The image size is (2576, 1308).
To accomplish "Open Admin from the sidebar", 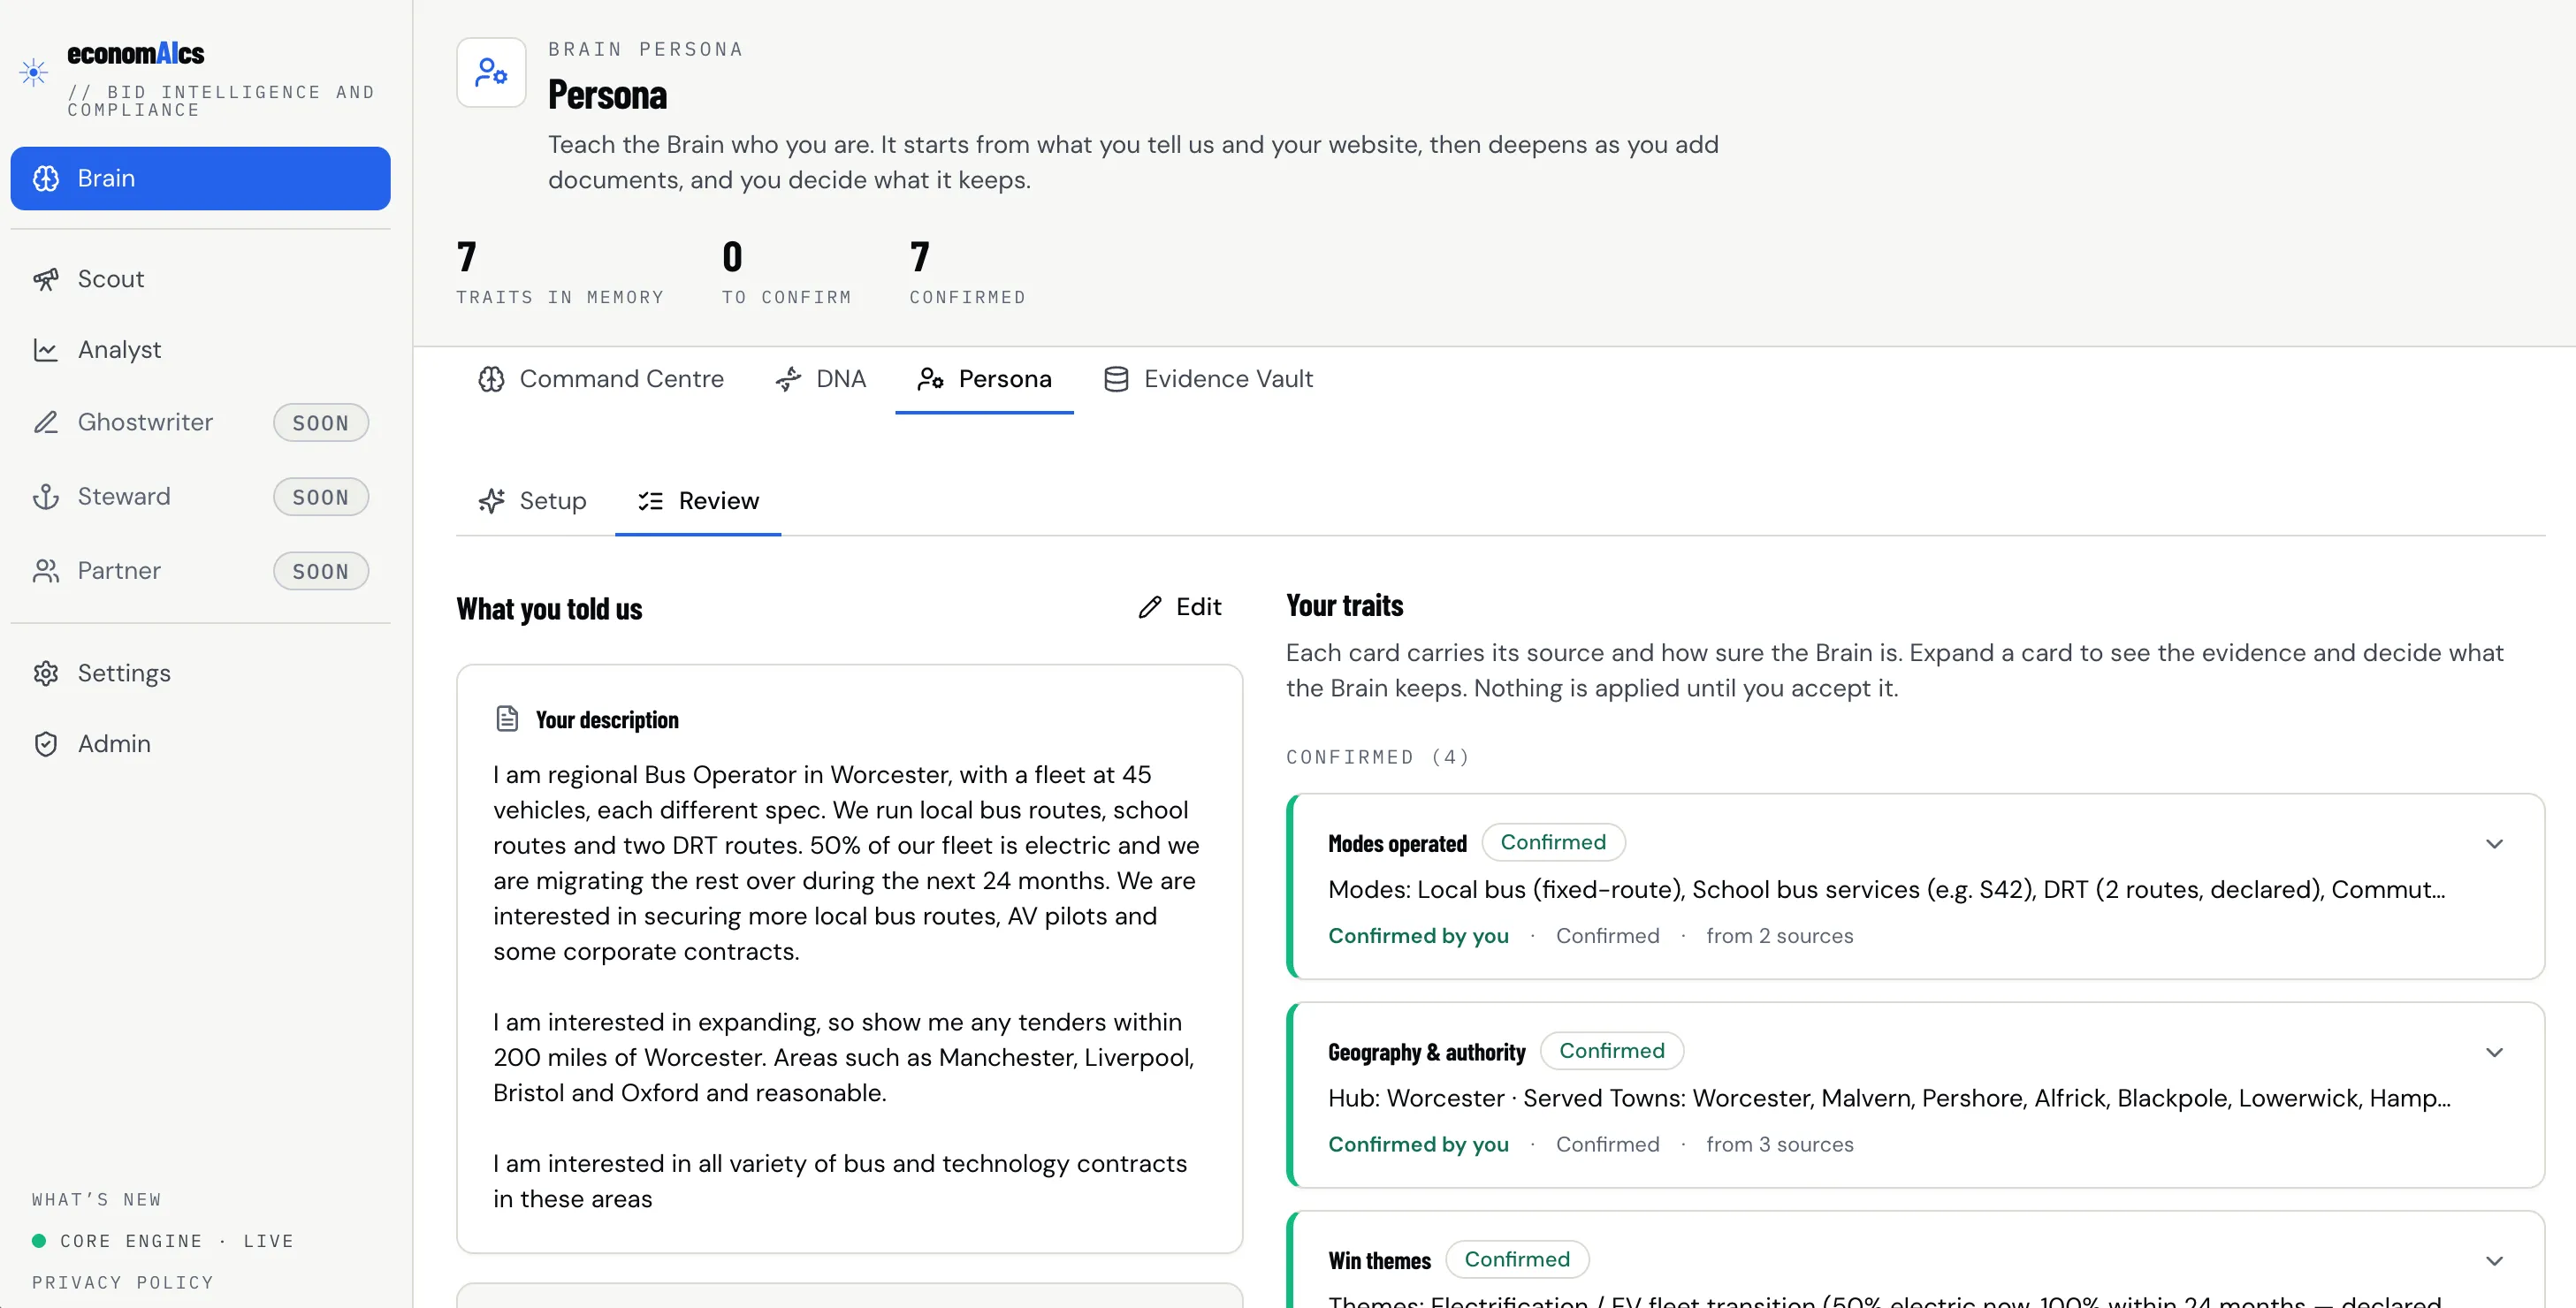I will click(200, 744).
